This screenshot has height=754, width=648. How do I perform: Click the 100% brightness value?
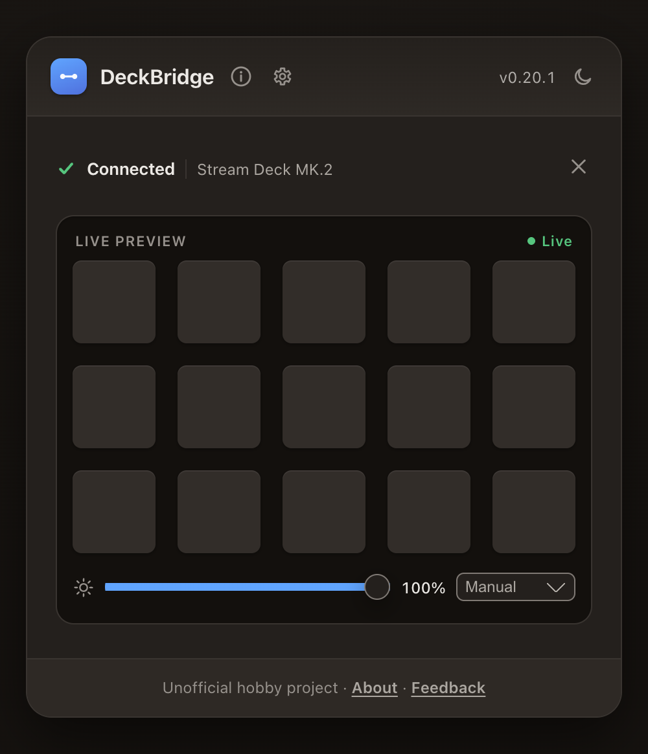point(423,588)
